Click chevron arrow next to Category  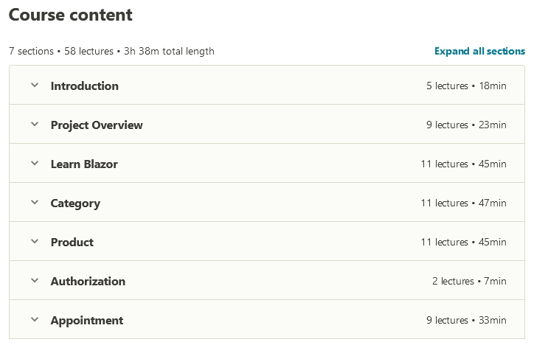34,203
